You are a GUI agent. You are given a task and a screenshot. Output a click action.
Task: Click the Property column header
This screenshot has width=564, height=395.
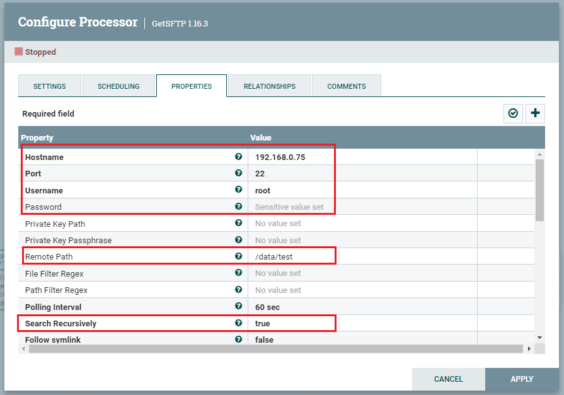[x=37, y=137]
